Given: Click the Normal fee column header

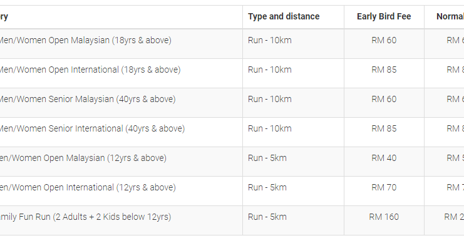Looking at the screenshot, I should click(450, 16).
